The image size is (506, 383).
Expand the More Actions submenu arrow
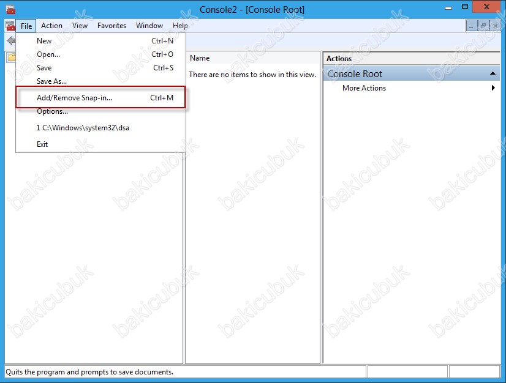(493, 87)
